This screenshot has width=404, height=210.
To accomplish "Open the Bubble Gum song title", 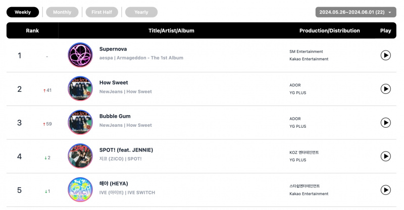I will [x=115, y=116].
